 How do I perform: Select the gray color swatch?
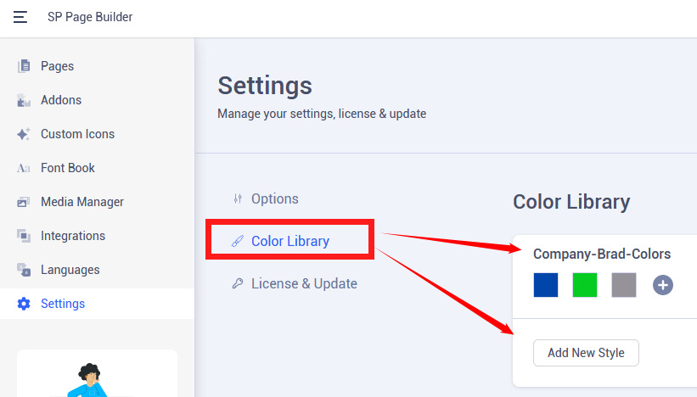click(624, 285)
